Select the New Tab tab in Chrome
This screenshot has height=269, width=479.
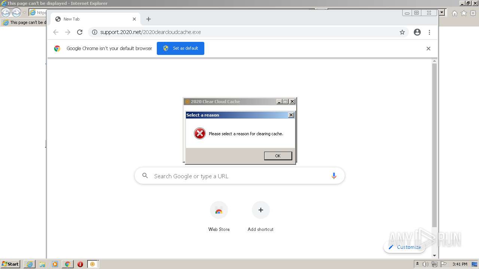coord(95,19)
